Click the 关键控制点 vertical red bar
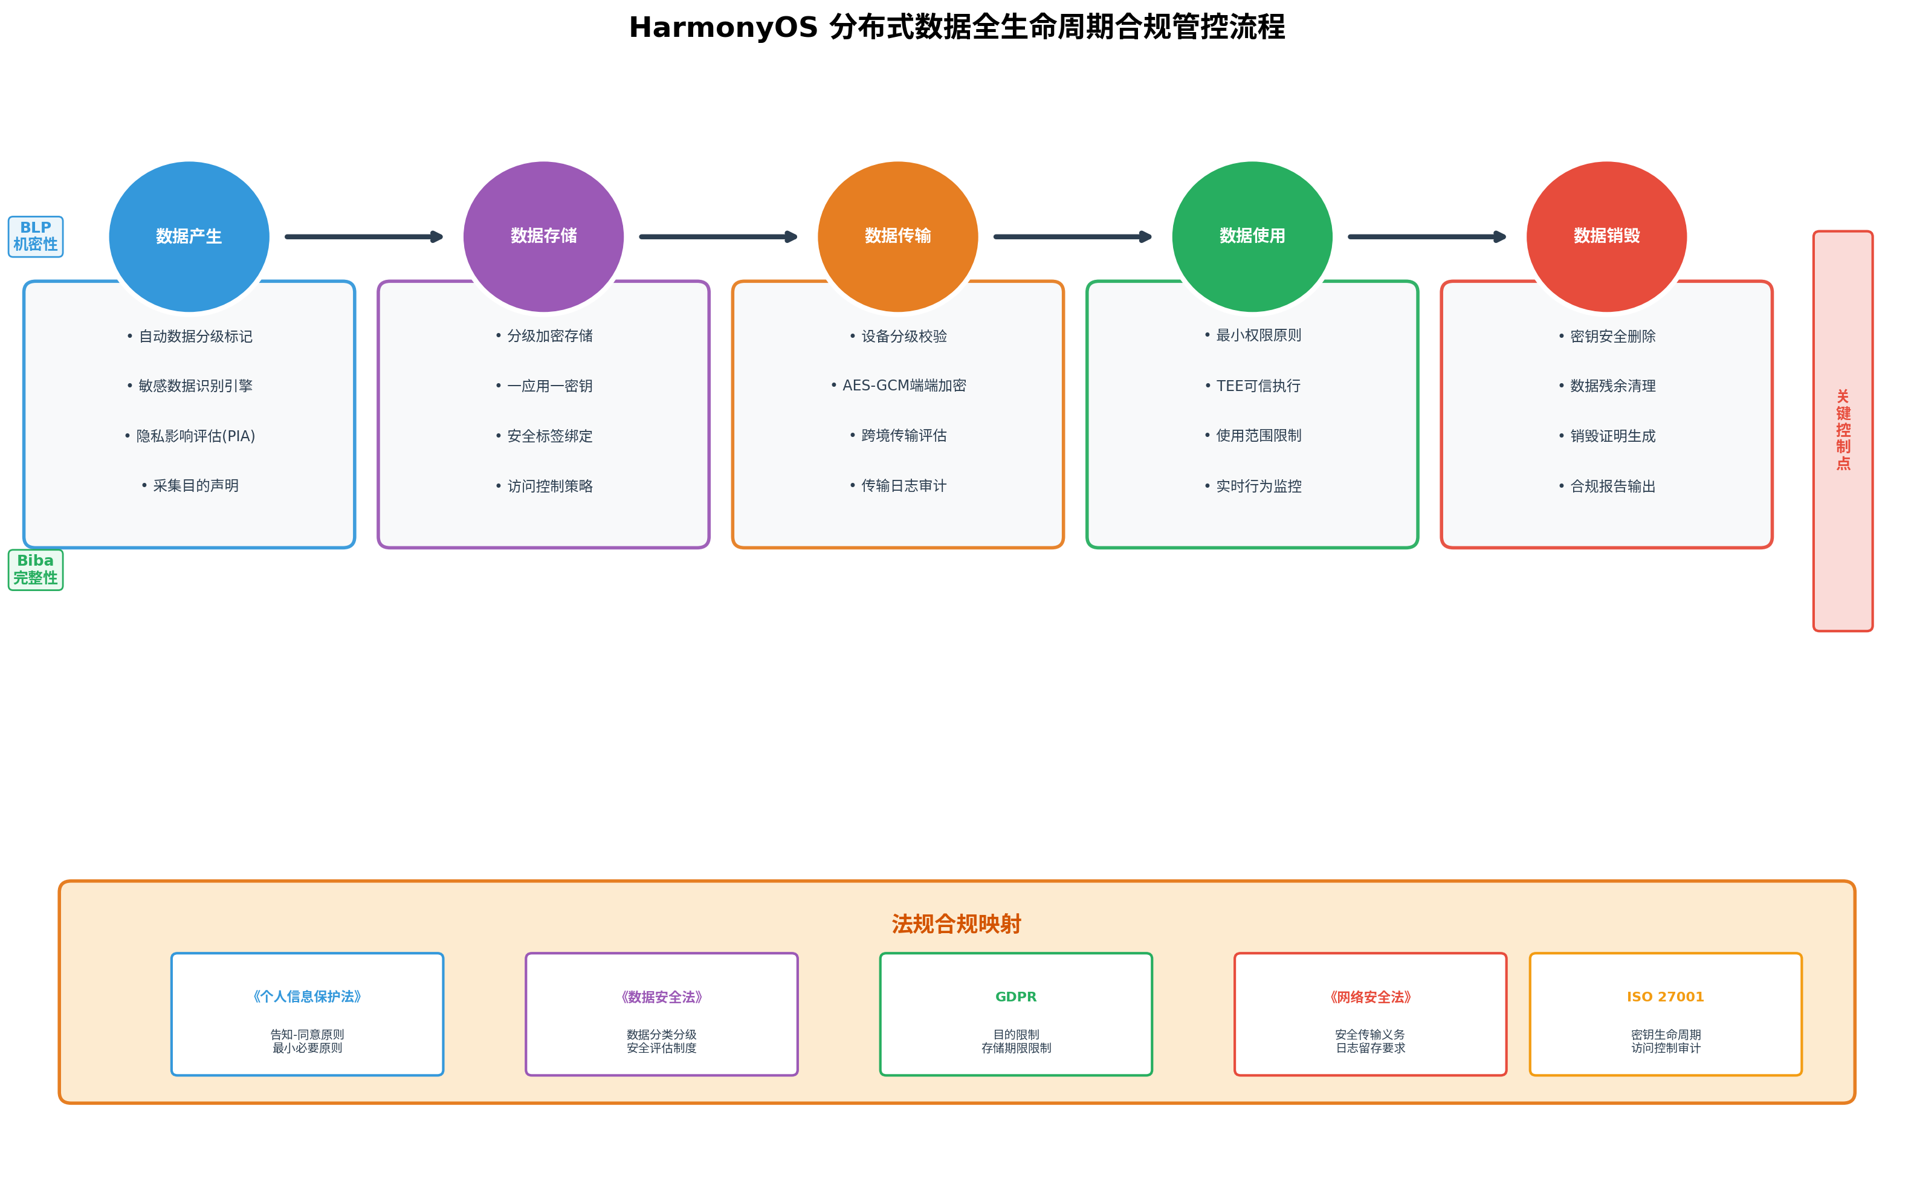This screenshot has width=1914, height=1193. point(1843,431)
